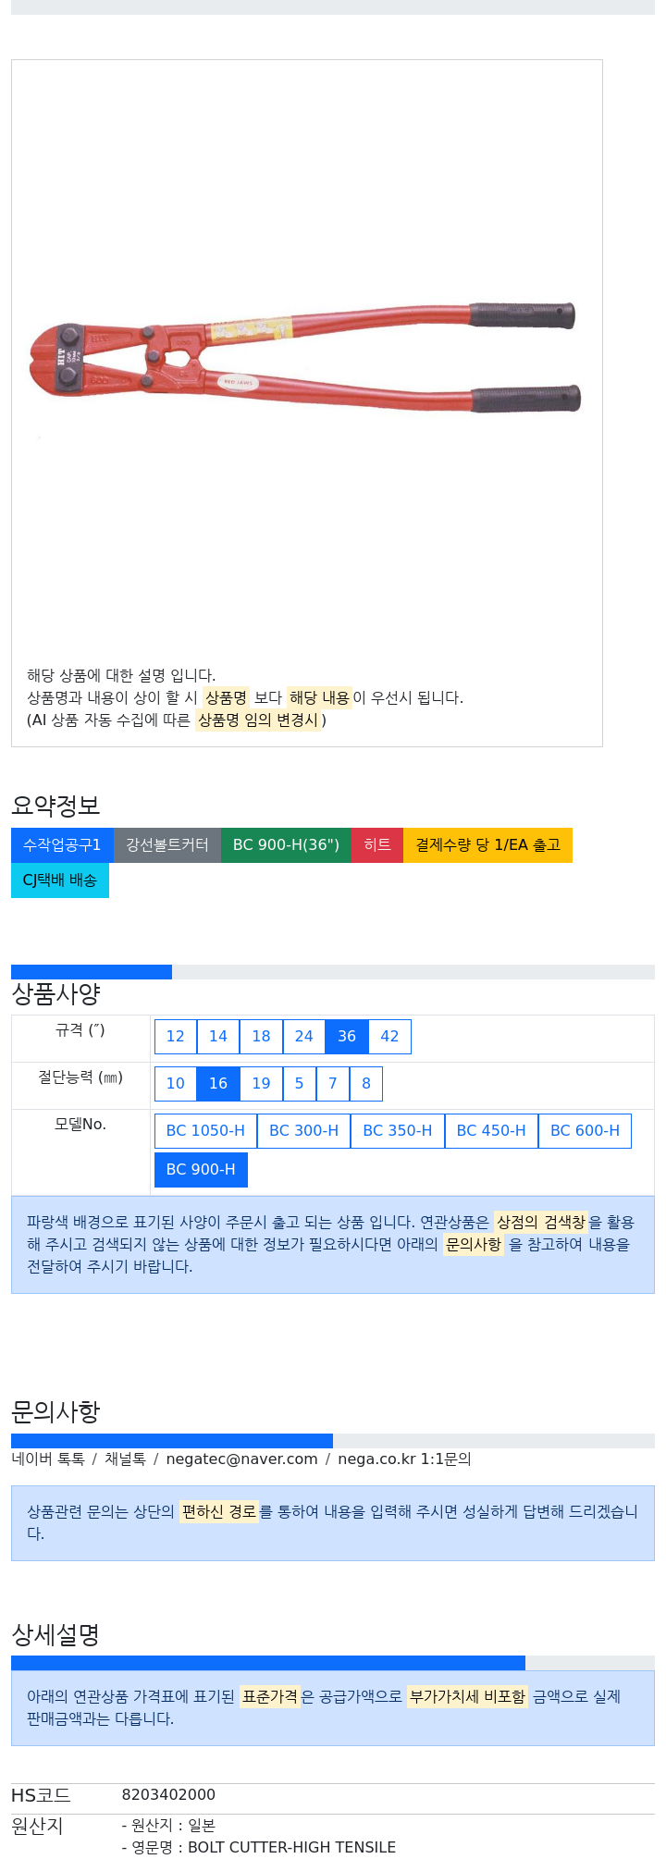Select model BC 450-H
Viewport: 666px width, 1859px height.
coord(491,1131)
